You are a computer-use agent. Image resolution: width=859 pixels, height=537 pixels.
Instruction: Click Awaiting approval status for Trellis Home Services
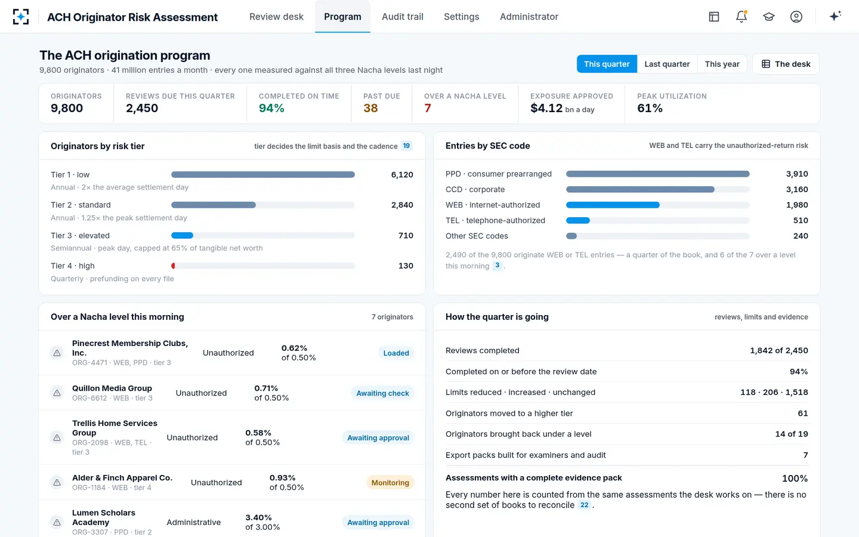point(378,437)
